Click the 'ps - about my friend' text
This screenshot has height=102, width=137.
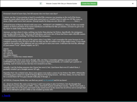click(11, 84)
